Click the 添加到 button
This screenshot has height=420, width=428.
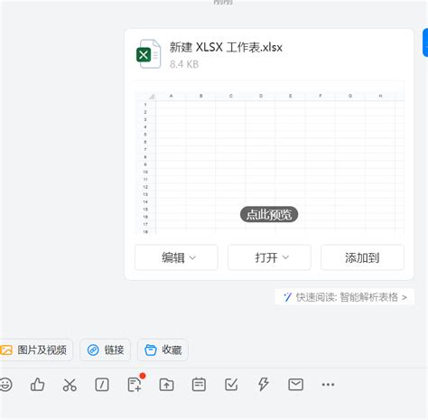pyautogui.click(x=362, y=257)
